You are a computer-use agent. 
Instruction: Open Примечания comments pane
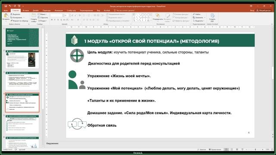(x=215, y=149)
